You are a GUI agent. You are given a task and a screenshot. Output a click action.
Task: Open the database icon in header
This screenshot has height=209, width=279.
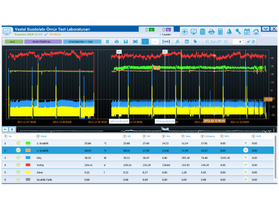(203, 32)
